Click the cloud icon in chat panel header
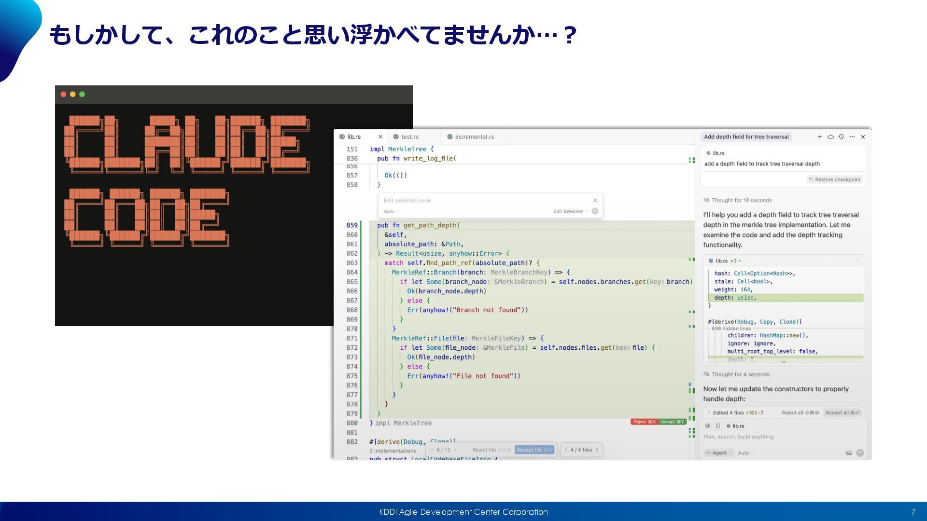The height and width of the screenshot is (521, 927). click(x=830, y=137)
